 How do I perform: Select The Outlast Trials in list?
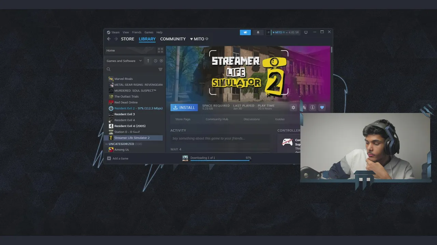point(136,96)
